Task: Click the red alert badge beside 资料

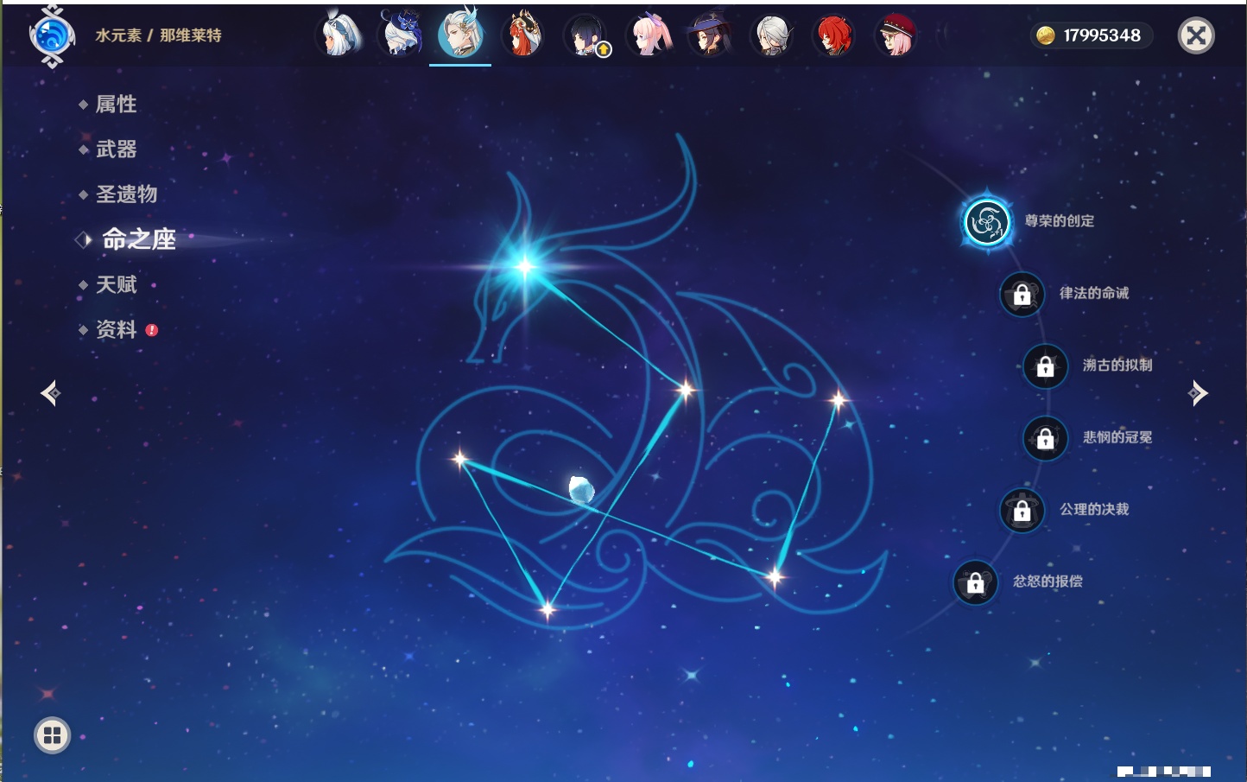Action: tap(152, 330)
